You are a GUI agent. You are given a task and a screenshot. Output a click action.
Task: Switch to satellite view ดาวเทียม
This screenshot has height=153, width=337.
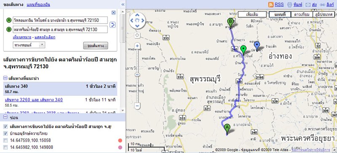click(302, 14)
